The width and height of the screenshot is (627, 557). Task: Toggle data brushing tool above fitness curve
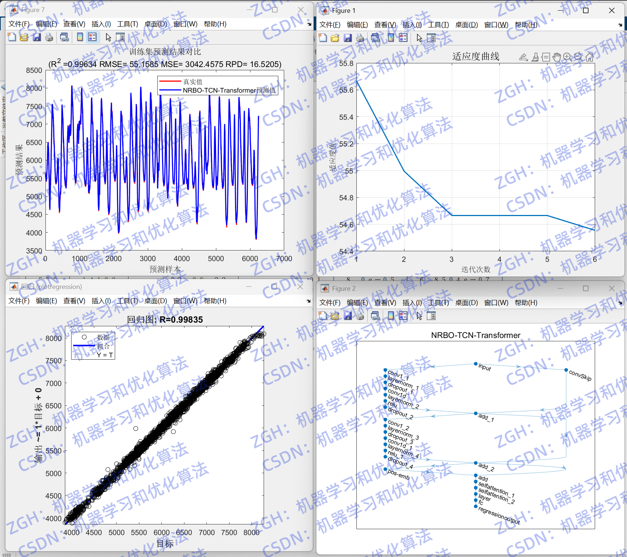tap(535, 57)
